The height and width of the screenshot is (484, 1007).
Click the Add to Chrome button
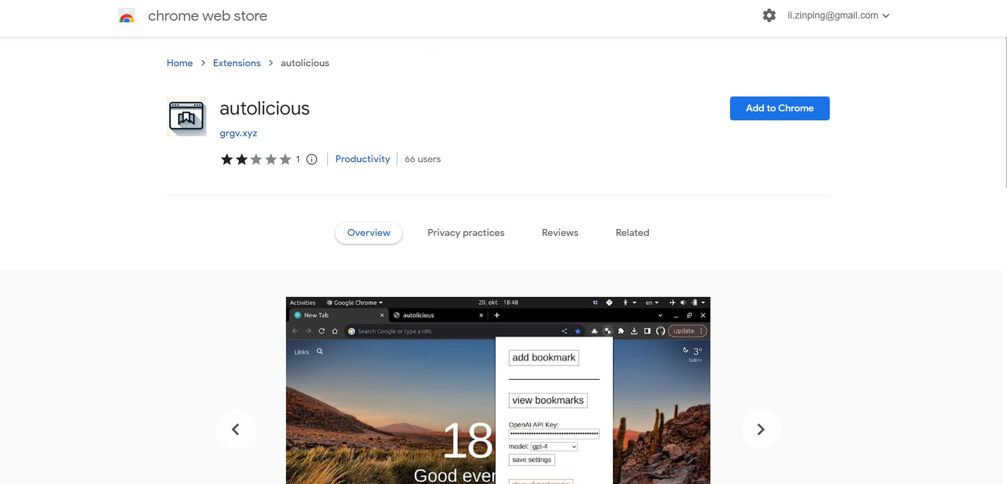779,108
